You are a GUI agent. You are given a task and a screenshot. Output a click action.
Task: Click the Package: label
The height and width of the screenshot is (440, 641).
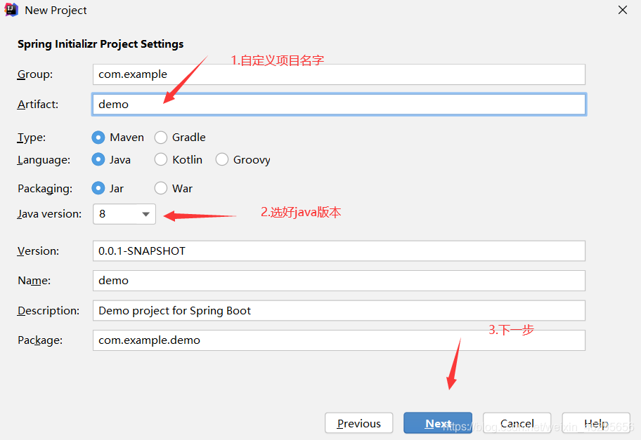(x=40, y=340)
